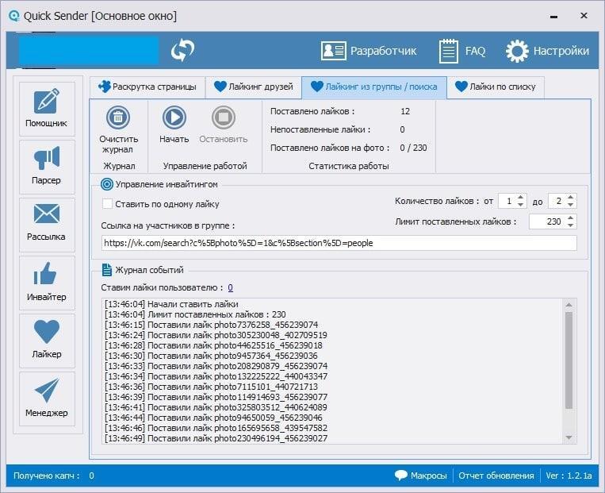Select log line photo325803512_440624089
The image size is (605, 493).
[x=216, y=407]
